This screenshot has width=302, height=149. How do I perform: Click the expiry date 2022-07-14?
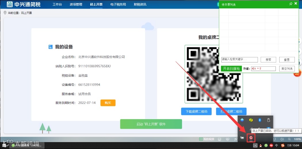pyautogui.click(x=87, y=103)
